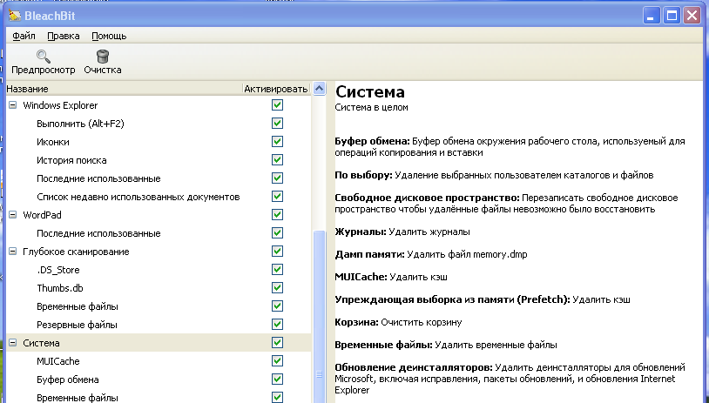Click the Название column header

click(x=124, y=89)
